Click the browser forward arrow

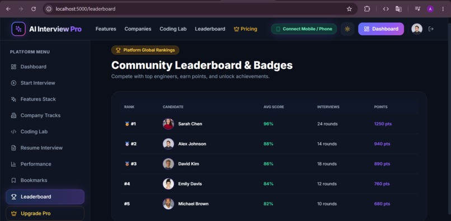(x=21, y=9)
